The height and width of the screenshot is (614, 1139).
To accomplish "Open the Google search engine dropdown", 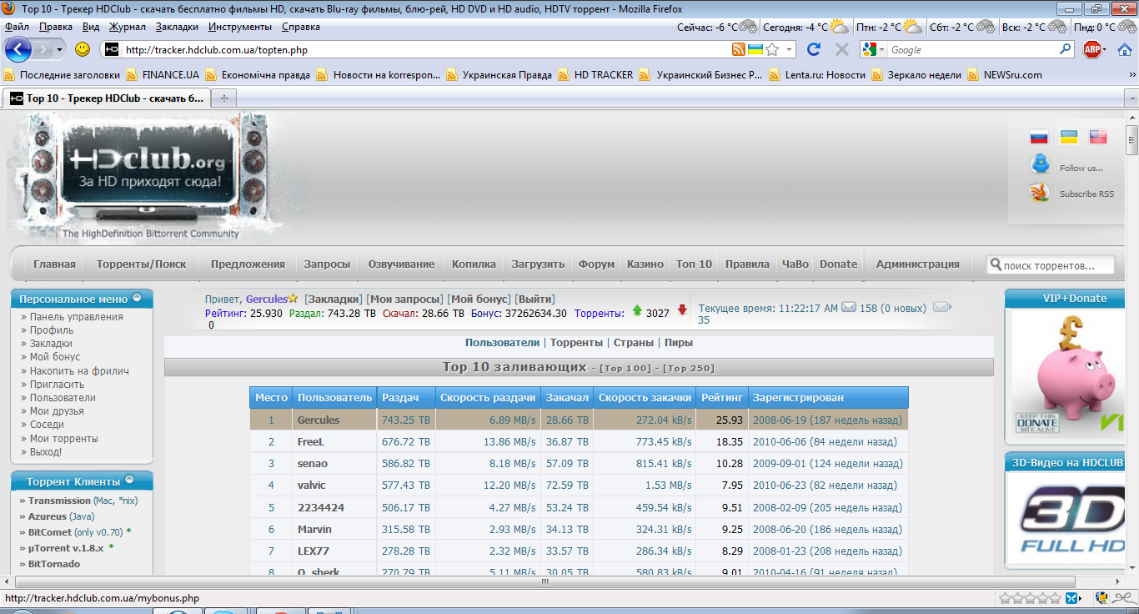I will 874,50.
